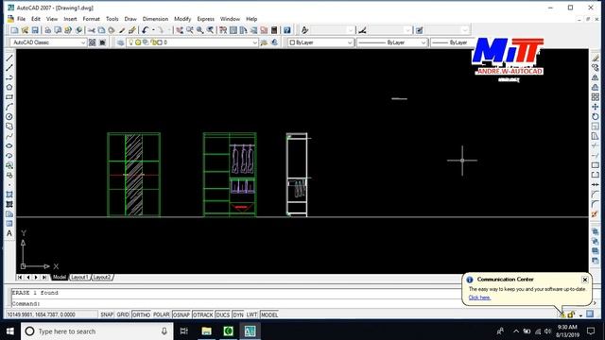Open Windows Start menu
Viewport: 605px width, 340px height.
click(x=10, y=331)
